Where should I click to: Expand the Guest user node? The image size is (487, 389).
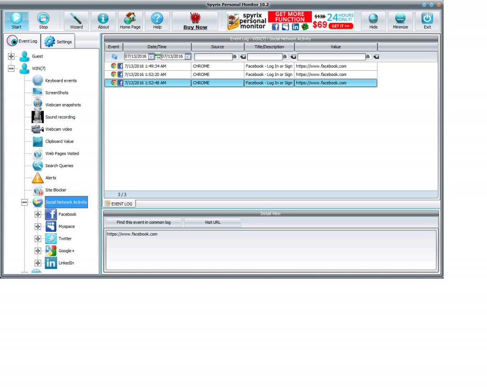(11, 57)
